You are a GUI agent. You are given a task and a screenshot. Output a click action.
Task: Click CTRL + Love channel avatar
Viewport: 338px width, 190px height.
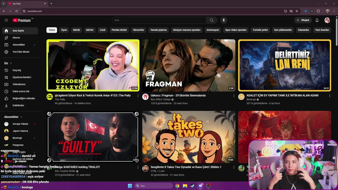(145, 168)
